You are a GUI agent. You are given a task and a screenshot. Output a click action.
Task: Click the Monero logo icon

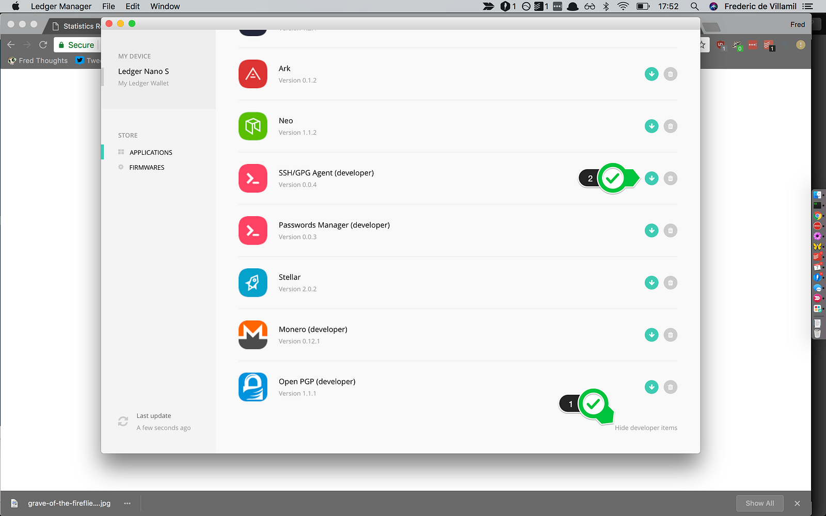click(x=253, y=334)
